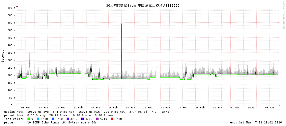The width and height of the screenshot is (286, 126).
Task: Select the 18 Feb date label on x-axis
Action: tap(130, 108)
